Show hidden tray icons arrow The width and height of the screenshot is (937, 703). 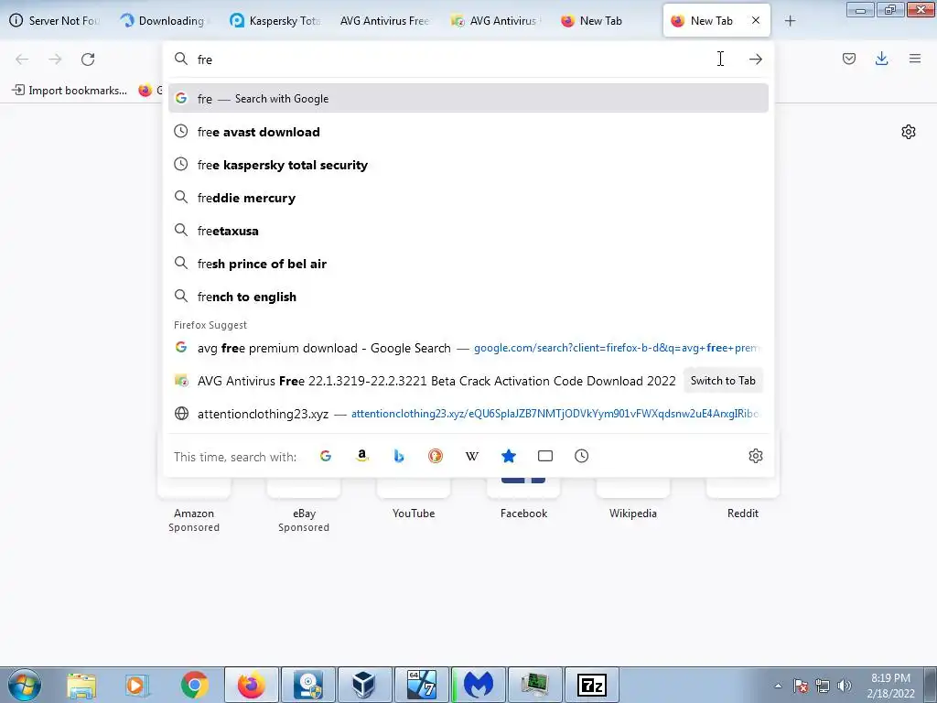[x=778, y=686]
